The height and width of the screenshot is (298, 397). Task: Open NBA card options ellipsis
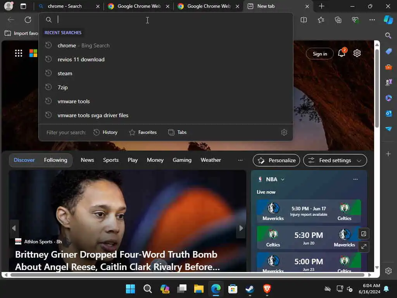pos(356,179)
